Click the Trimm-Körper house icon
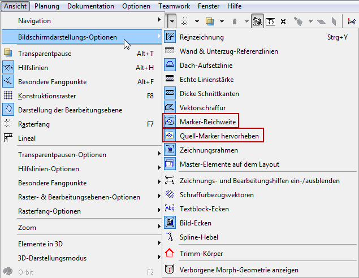The height and width of the screenshot is (278, 359). (170, 253)
